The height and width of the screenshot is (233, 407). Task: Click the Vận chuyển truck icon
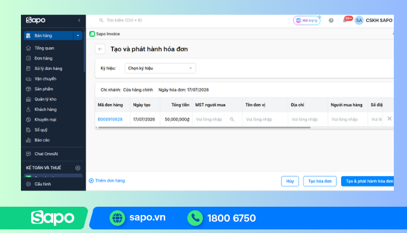tap(29, 79)
